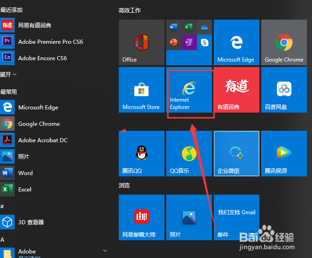
Task: Expand the Adobe folder chevron
Action: (105, 251)
